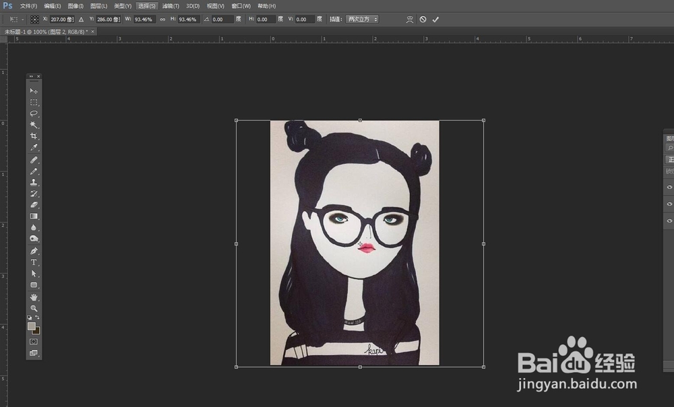This screenshot has width=674, height=407.
Task: Click the W width percentage field
Action: 144,20
